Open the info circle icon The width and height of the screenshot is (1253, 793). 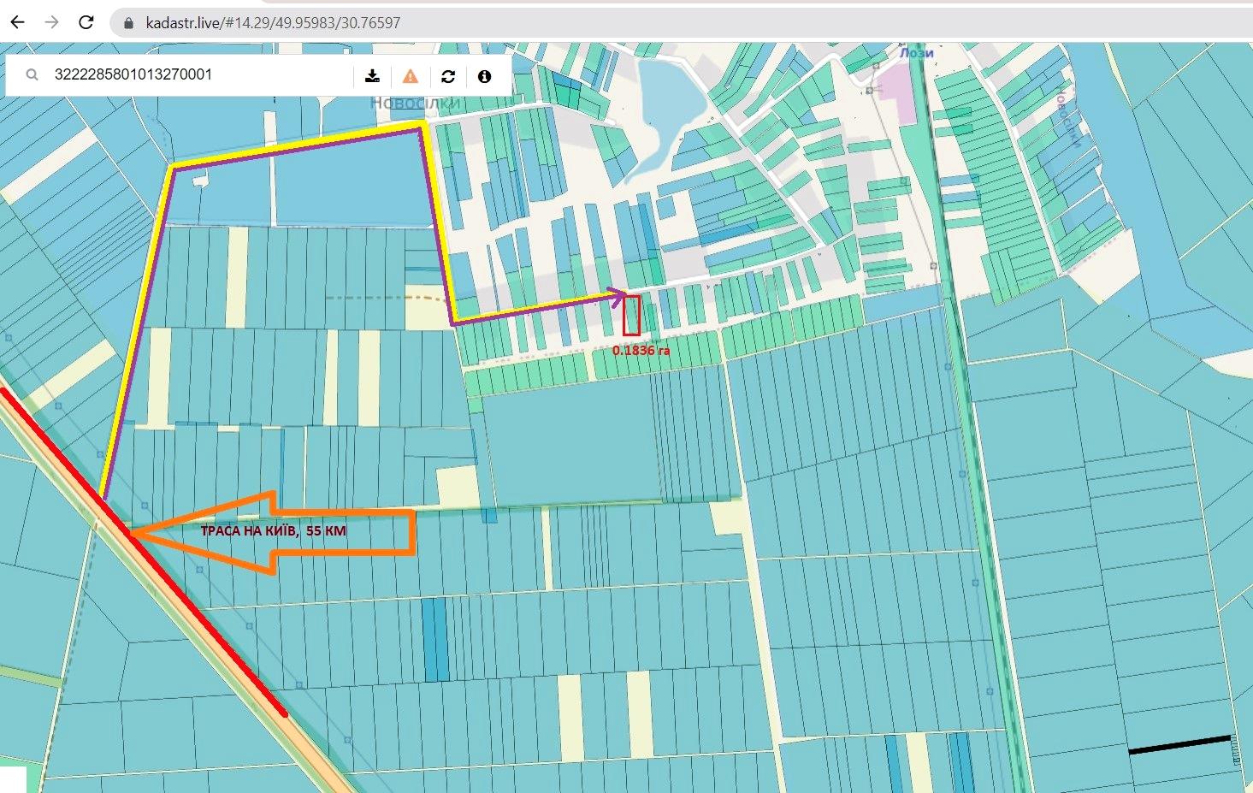point(485,76)
